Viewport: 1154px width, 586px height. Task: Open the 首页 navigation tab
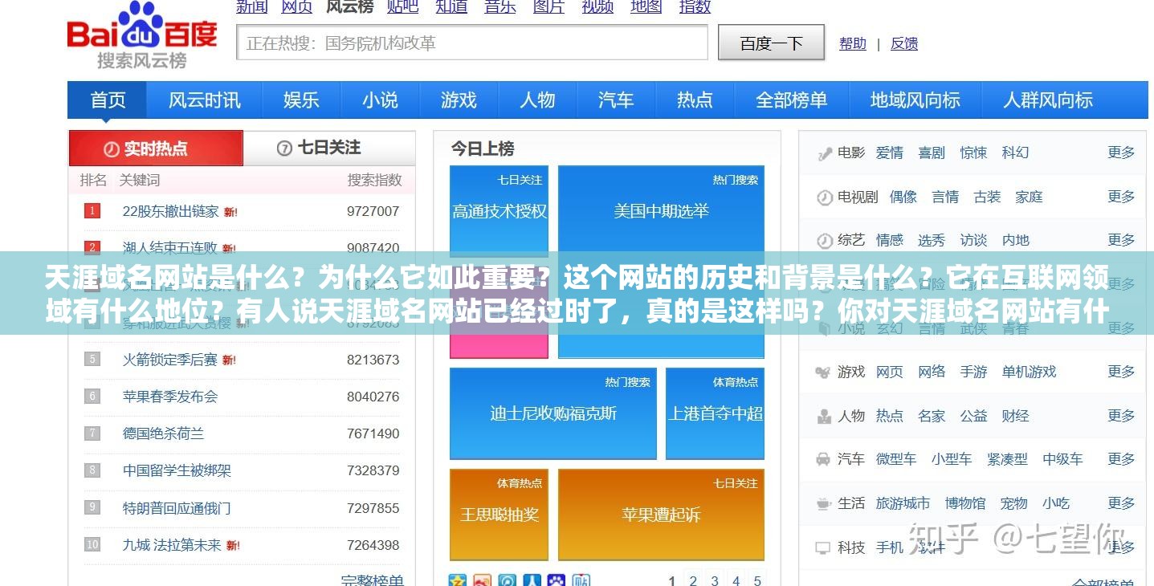(x=108, y=100)
